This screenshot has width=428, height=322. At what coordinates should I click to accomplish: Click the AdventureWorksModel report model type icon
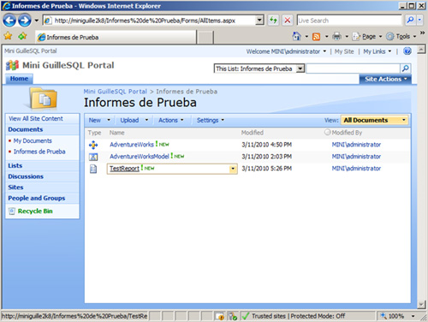tap(93, 157)
